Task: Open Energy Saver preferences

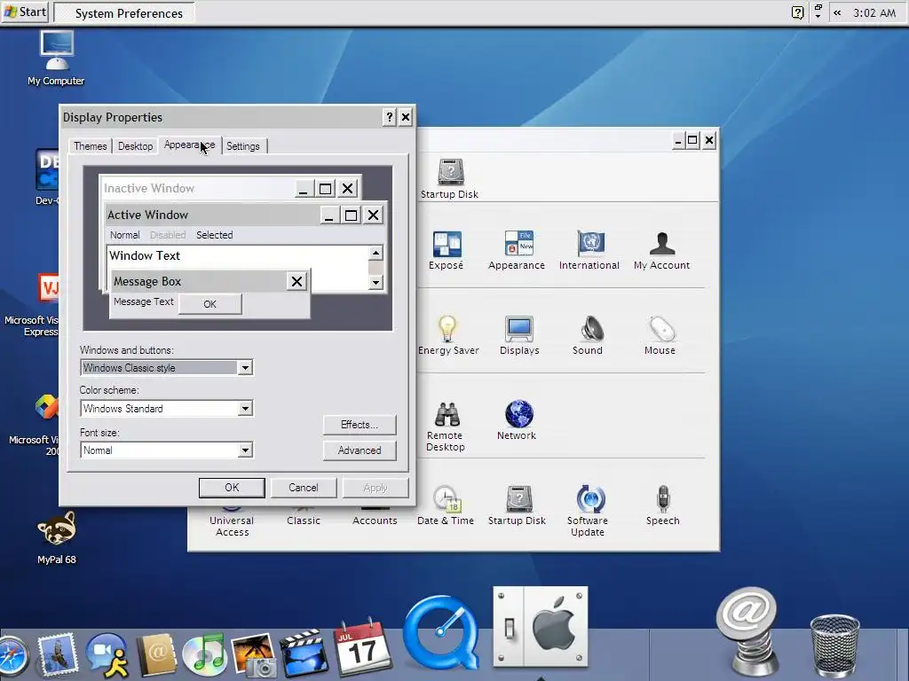Action: point(448,335)
